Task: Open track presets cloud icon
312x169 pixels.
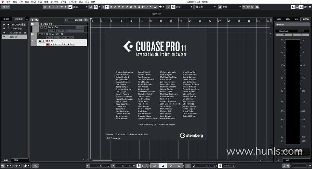Action: (37, 20)
